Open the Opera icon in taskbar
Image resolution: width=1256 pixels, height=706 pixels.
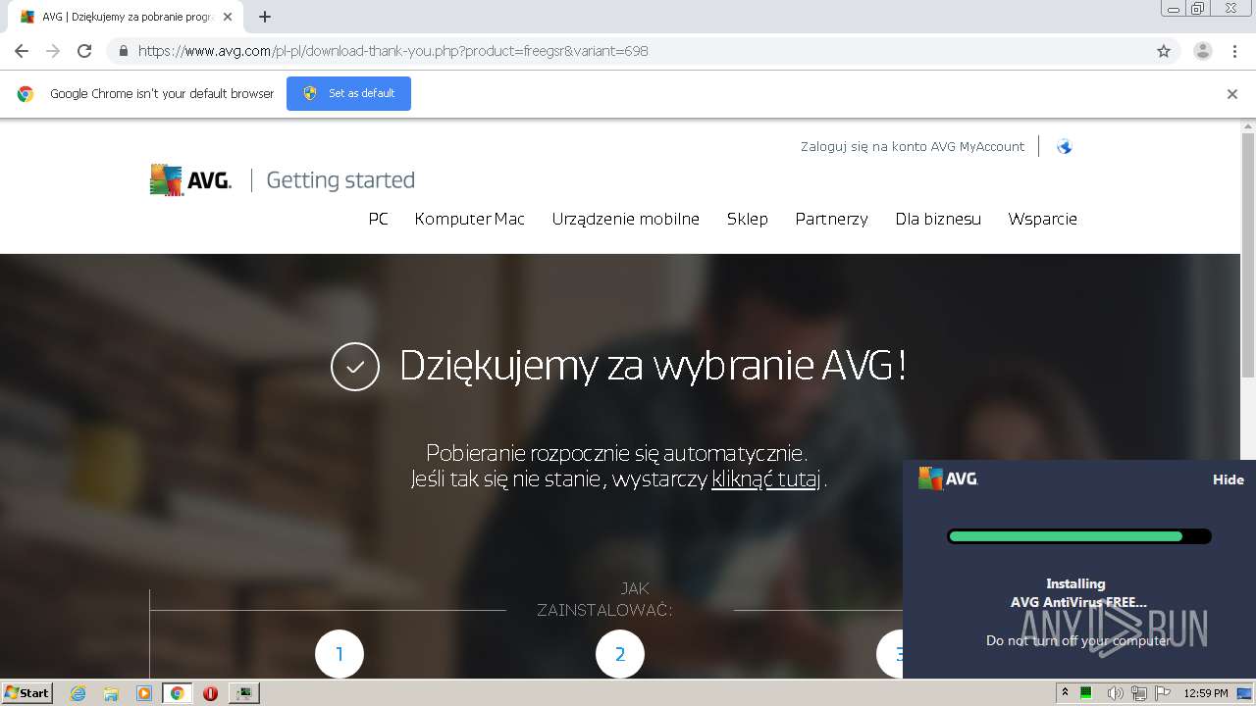click(x=210, y=693)
